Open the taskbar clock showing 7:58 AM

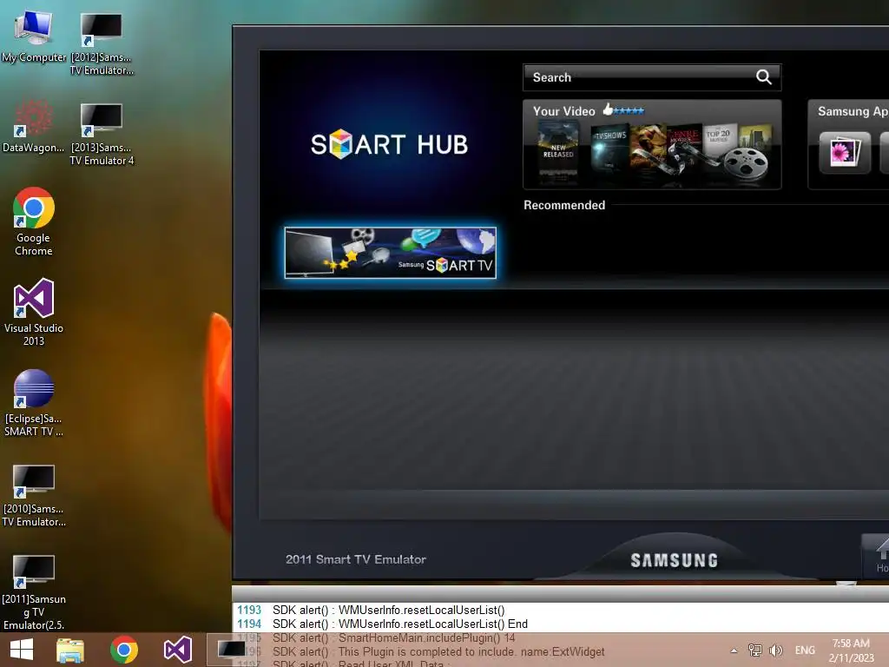(x=851, y=650)
